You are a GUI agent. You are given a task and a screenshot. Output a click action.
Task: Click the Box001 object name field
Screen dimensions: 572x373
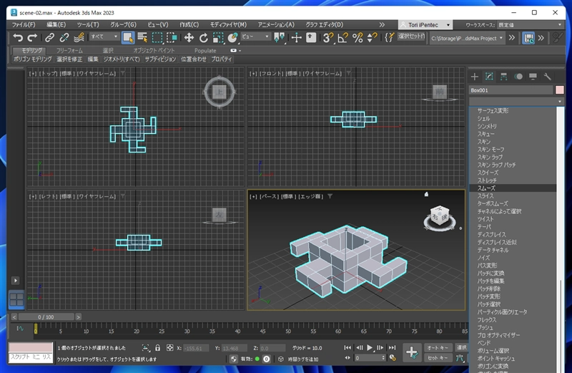point(511,90)
